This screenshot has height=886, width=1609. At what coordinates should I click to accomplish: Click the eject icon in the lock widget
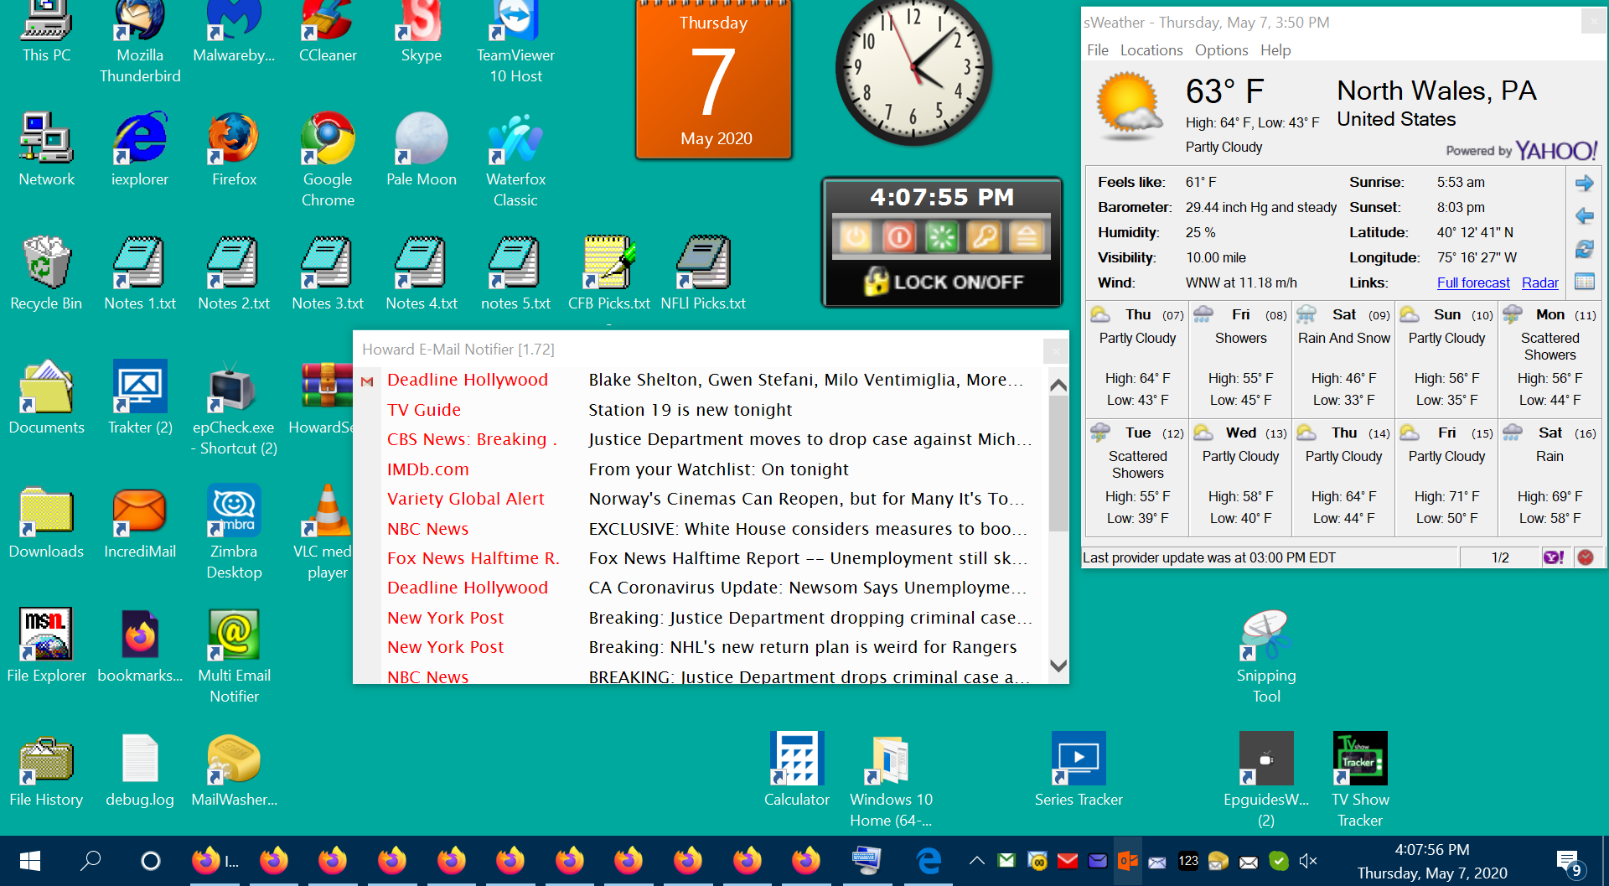click(1027, 238)
